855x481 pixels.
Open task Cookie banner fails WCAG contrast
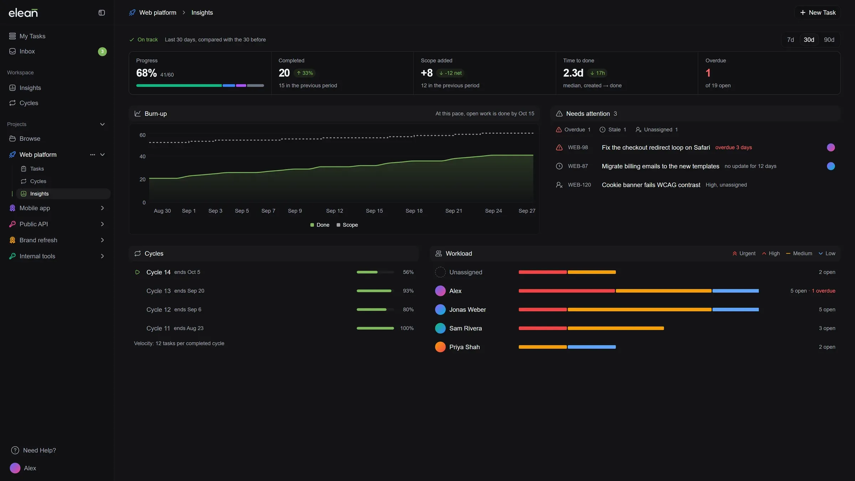point(651,185)
